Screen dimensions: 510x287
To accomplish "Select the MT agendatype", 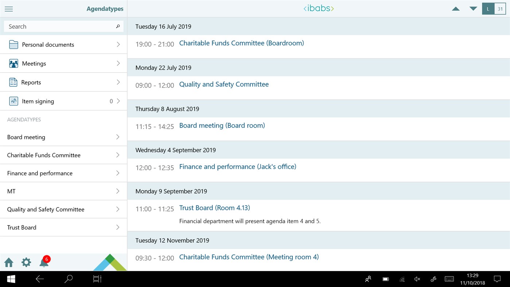I will point(63,191).
